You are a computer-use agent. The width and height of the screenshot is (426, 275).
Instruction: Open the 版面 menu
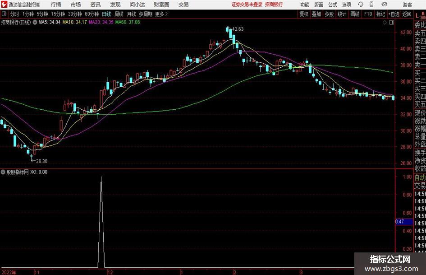tap(318, 5)
